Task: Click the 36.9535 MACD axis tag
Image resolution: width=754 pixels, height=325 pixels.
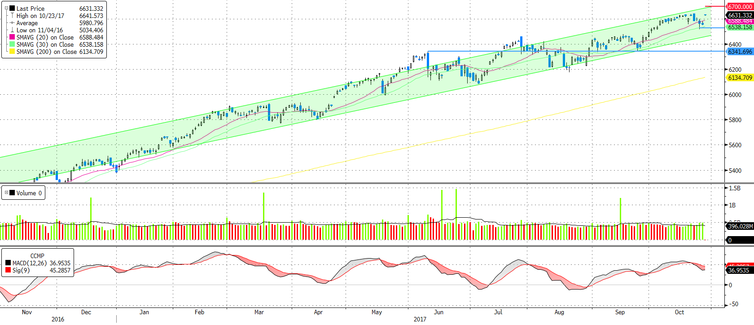Action: pyautogui.click(x=740, y=270)
